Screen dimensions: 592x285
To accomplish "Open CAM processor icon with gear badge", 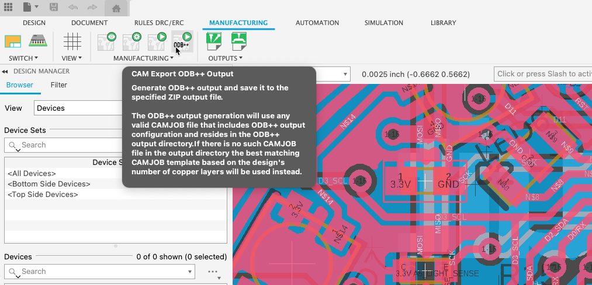I will (131, 41).
